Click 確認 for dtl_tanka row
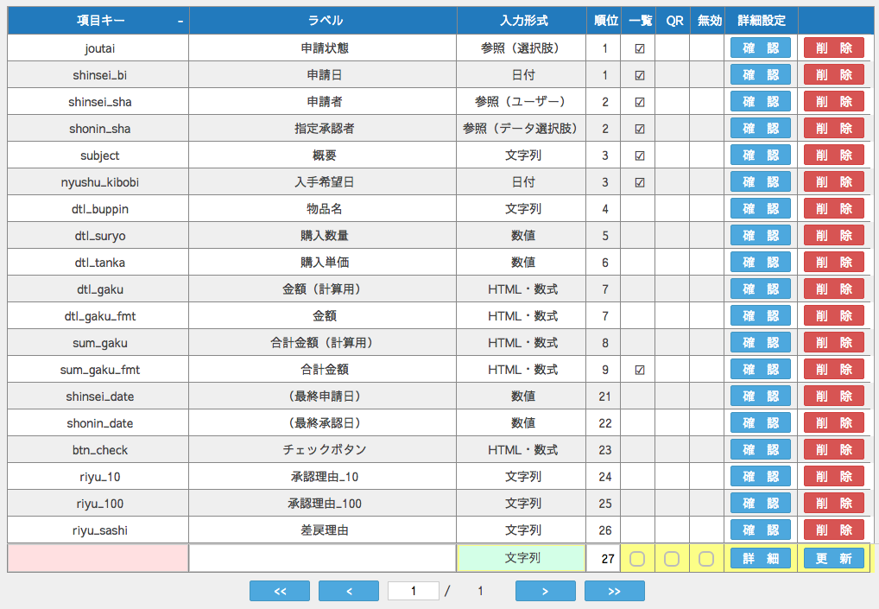This screenshot has width=879, height=609. 760,263
